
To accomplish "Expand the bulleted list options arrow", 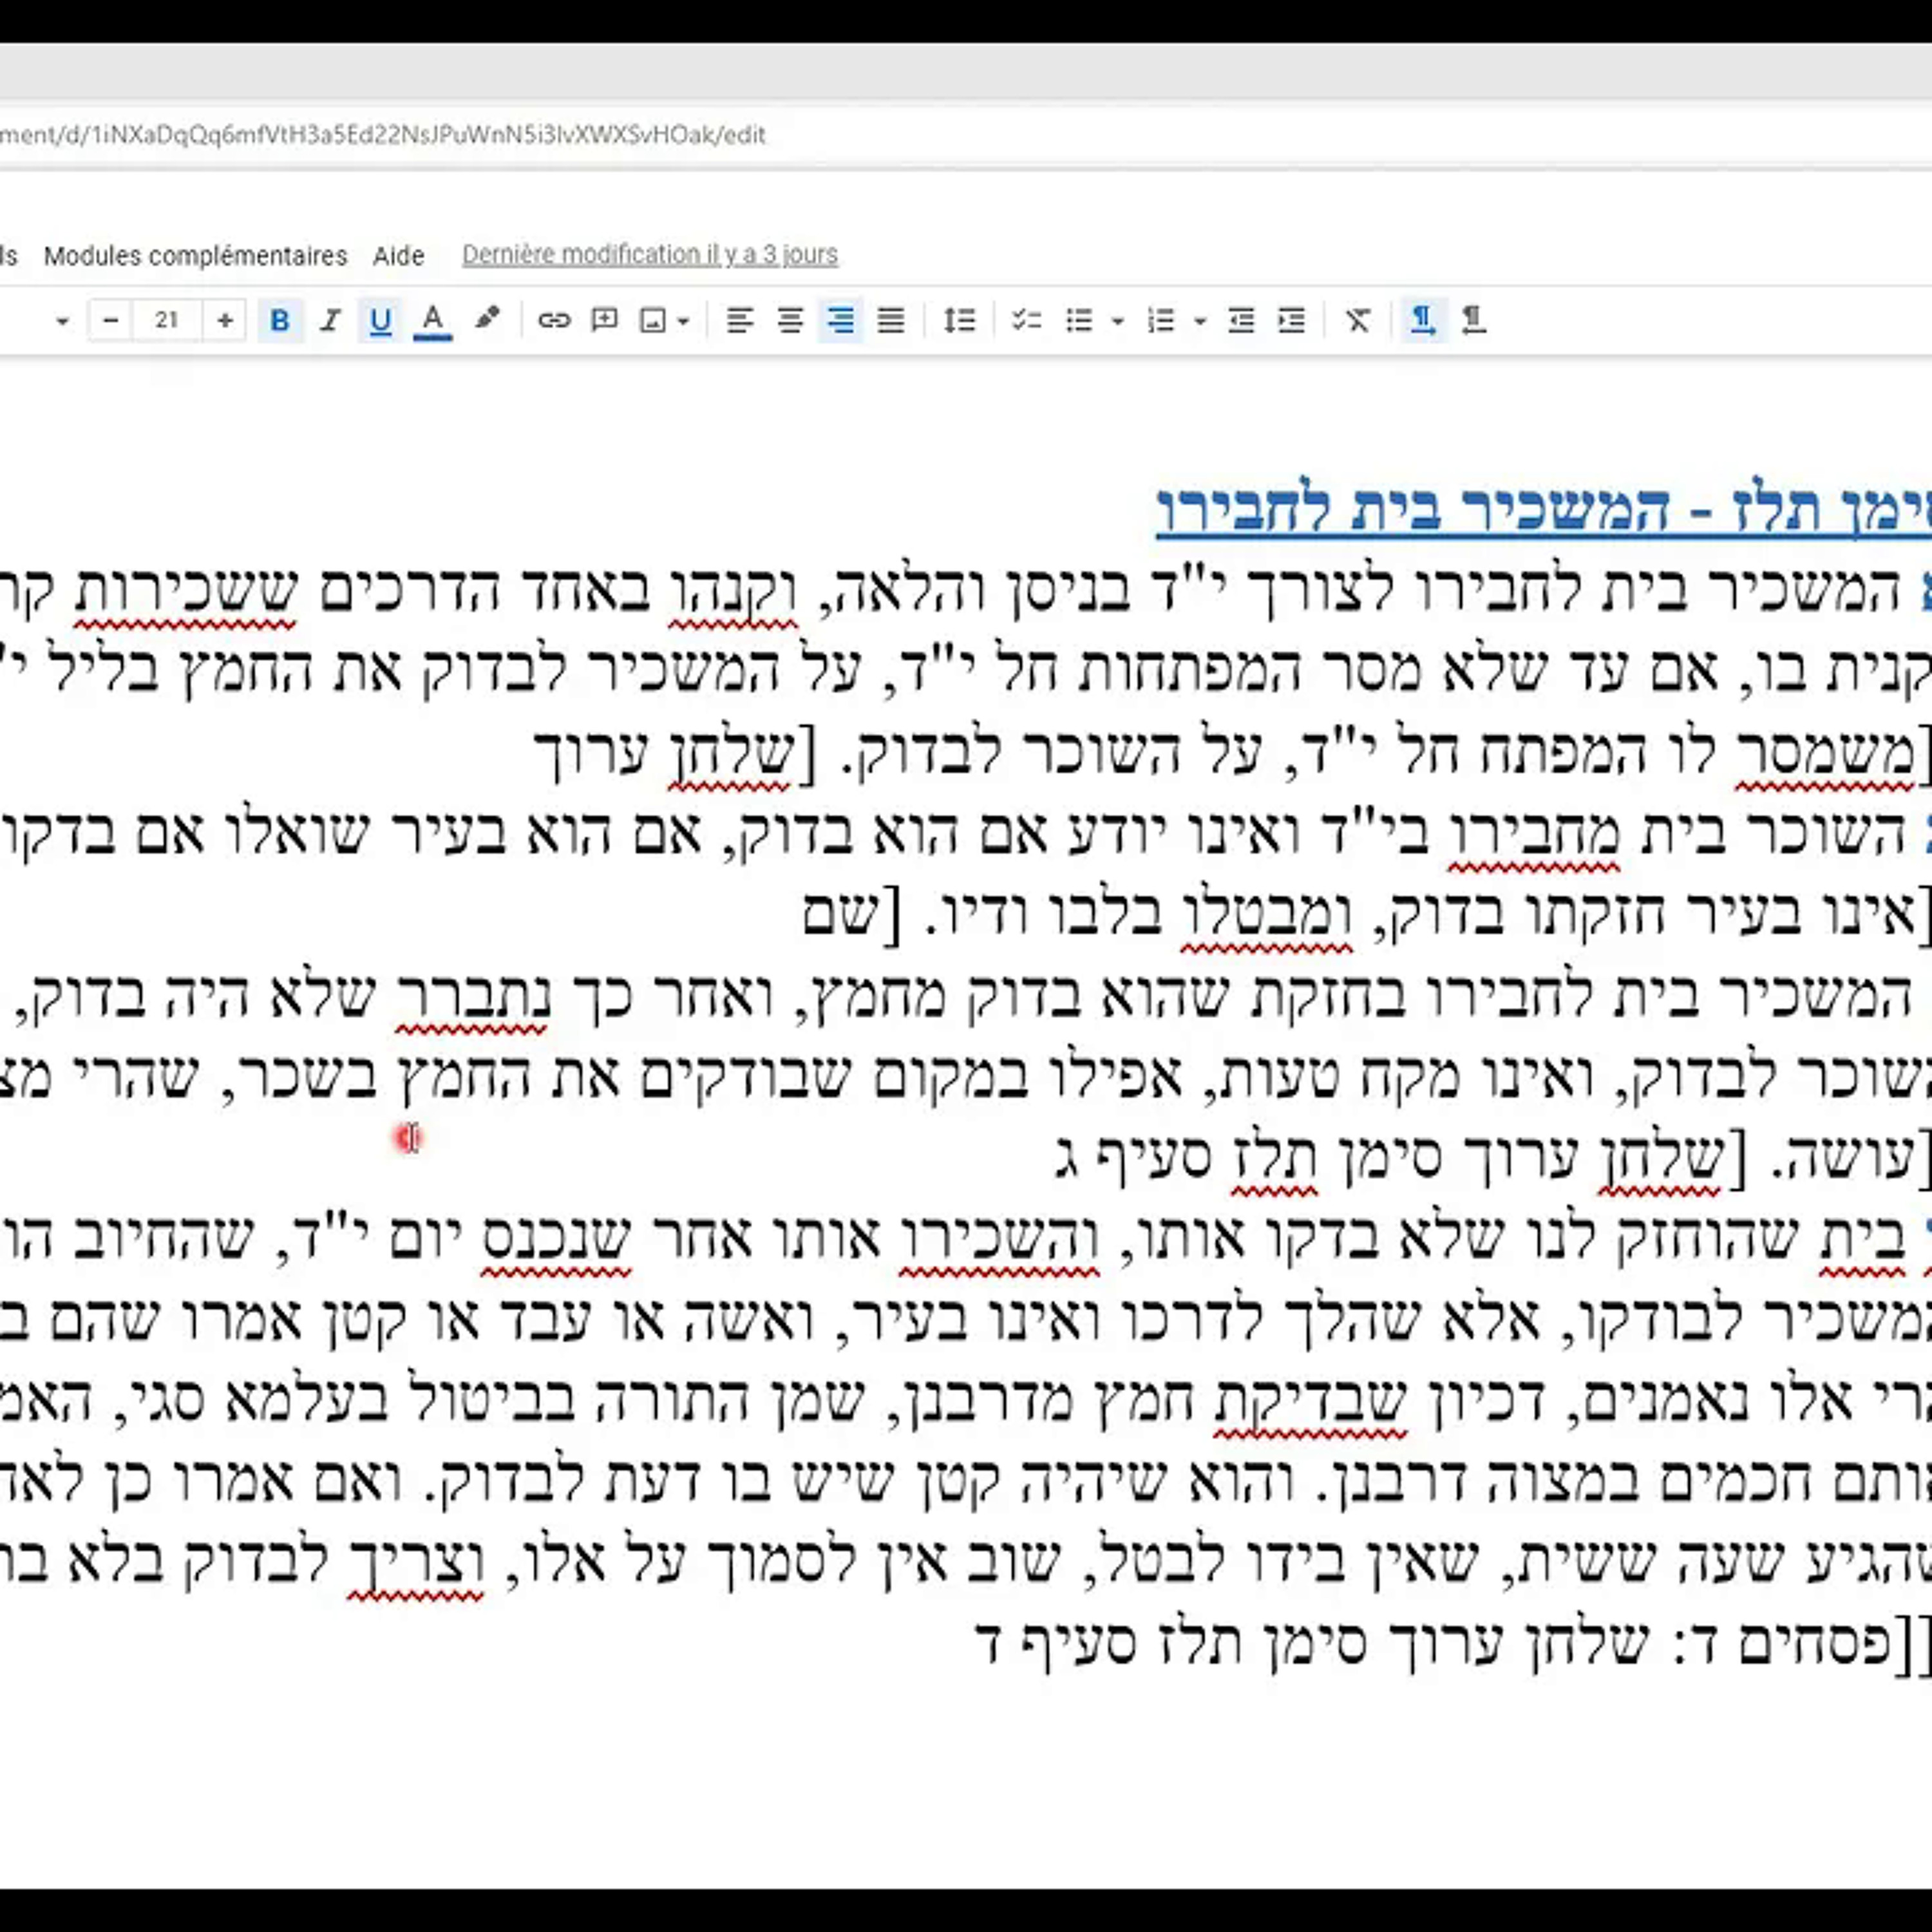I will pyautogui.click(x=1118, y=321).
